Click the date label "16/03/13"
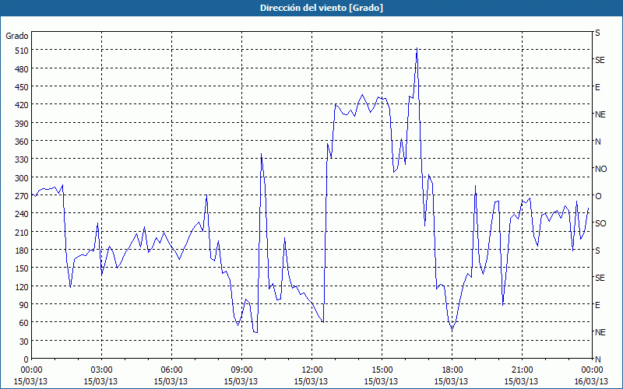The width and height of the screenshot is (623, 389). point(591,381)
